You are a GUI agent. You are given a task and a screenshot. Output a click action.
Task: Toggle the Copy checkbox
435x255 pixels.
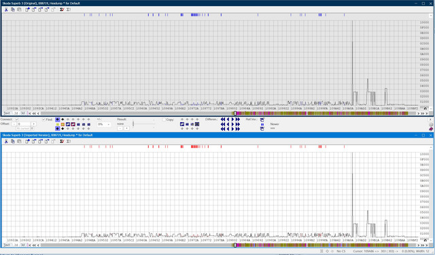click(x=164, y=119)
